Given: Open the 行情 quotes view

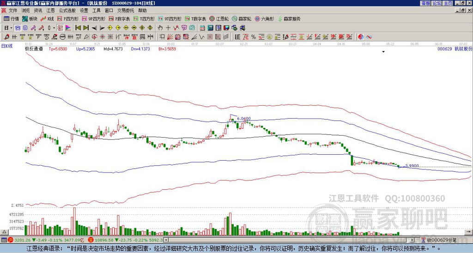Looking at the screenshot, I should click(x=12, y=18).
